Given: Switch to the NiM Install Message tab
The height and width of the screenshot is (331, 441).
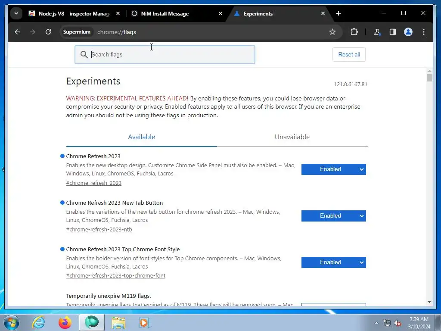Looking at the screenshot, I should pos(177,13).
